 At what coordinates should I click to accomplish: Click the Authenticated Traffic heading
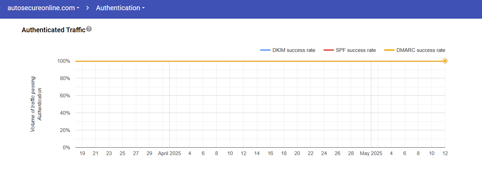53,30
